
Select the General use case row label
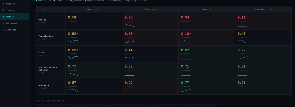(43, 20)
